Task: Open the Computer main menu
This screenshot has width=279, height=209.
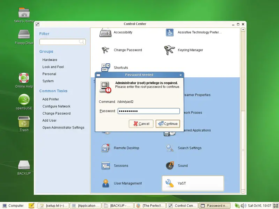Action: pyautogui.click(x=13, y=206)
